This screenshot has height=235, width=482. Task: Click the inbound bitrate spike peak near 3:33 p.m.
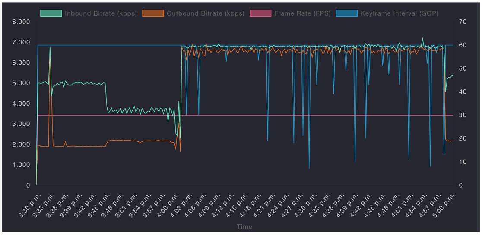tap(50, 47)
